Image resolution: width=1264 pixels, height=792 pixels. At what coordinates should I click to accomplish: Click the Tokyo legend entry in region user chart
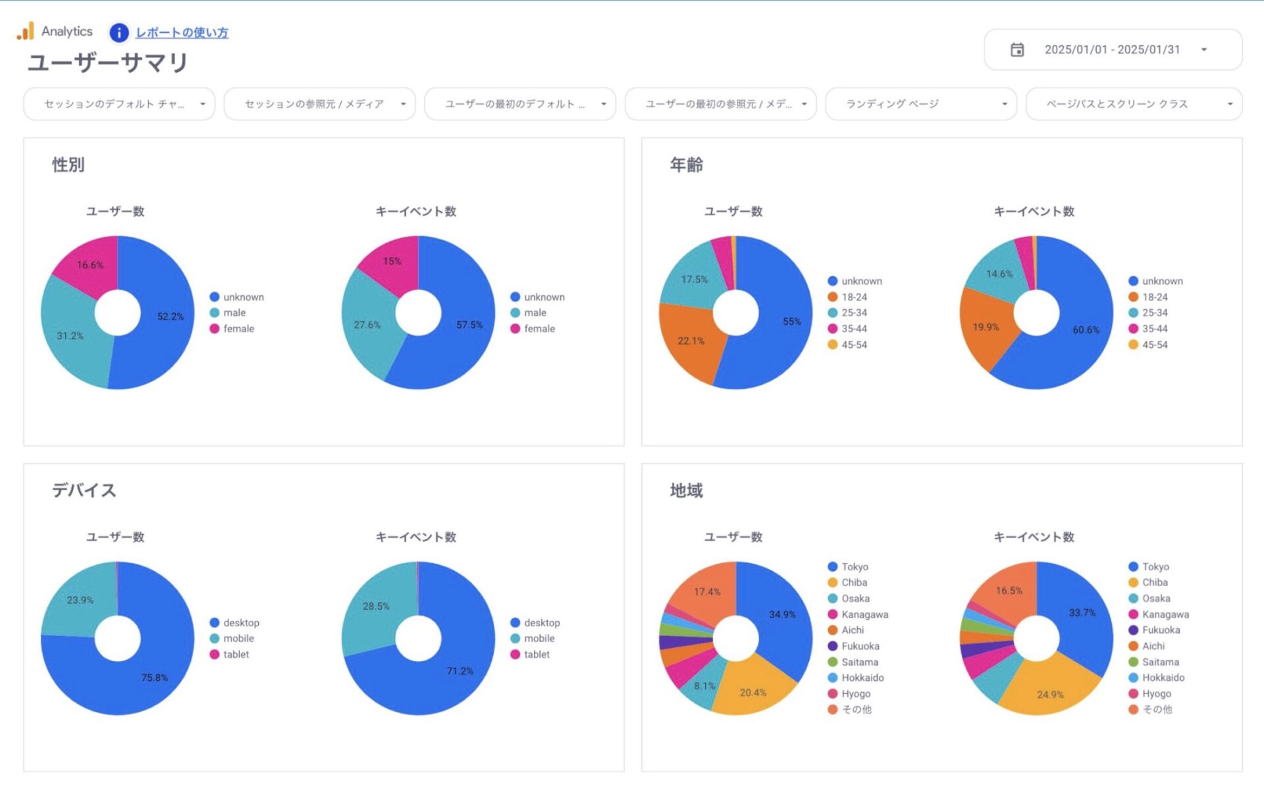pyautogui.click(x=855, y=567)
